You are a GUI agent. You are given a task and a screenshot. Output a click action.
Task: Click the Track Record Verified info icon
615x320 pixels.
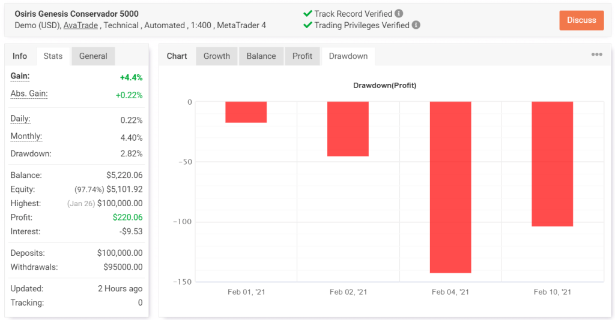pyautogui.click(x=399, y=14)
